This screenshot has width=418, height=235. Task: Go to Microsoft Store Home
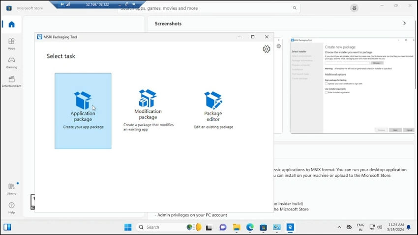11,25
